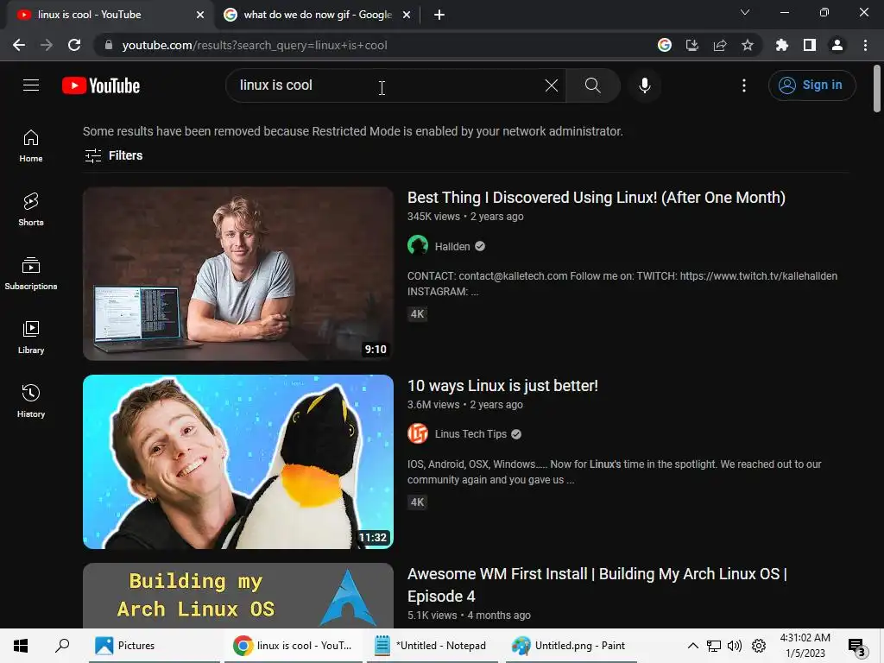The width and height of the screenshot is (884, 663).
Task: Go to Home in the sidebar
Action: (x=31, y=146)
